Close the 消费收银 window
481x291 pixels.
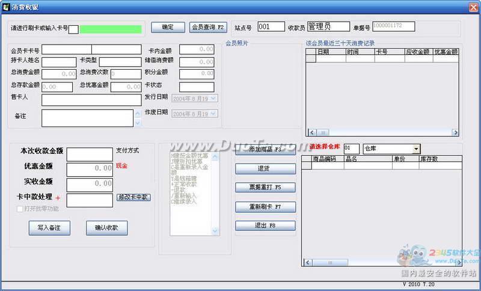point(474,7)
